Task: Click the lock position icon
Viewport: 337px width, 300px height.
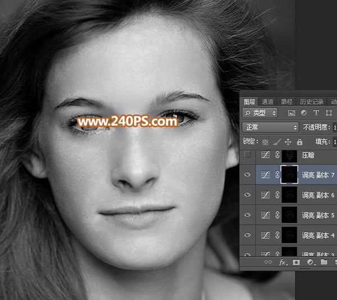Action: click(x=288, y=142)
